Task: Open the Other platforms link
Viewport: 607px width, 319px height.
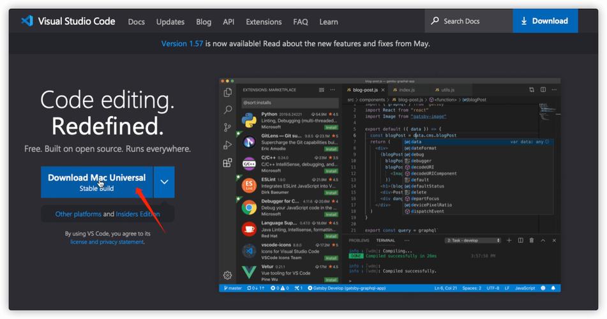Action: (x=79, y=214)
